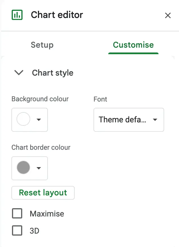This screenshot has height=247, width=179.
Task: Click the Chart border colour label
Action: 40,147
